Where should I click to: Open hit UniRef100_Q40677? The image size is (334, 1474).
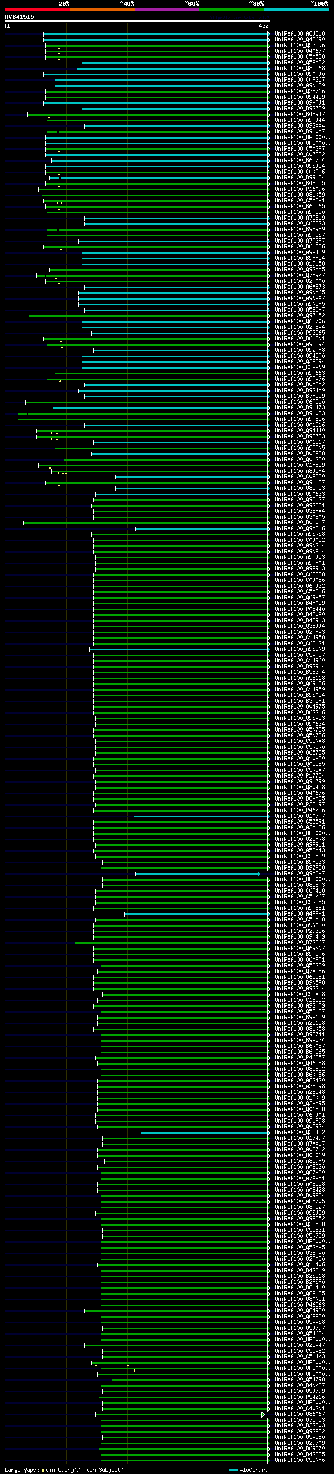click(300, 51)
